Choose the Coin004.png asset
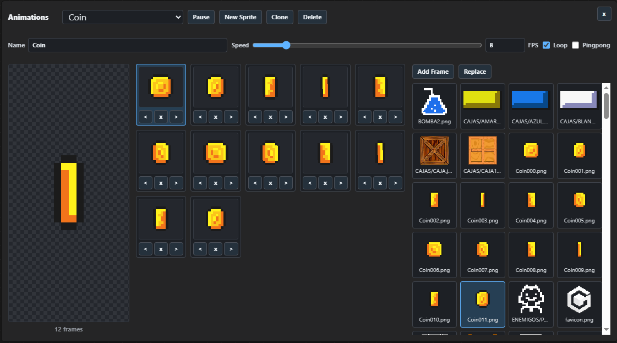 pos(531,205)
